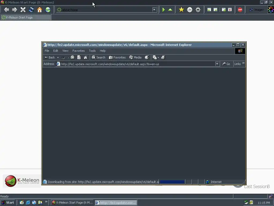Click the search folder quick launch icon
This screenshot has width=274, height=206.
tap(40, 203)
